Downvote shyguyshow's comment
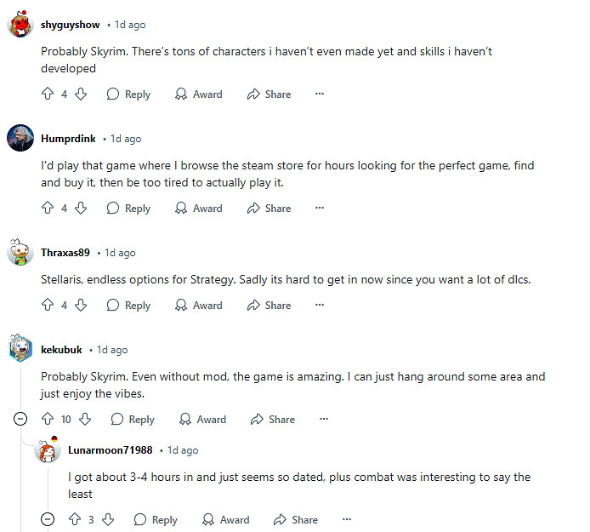590x532 pixels. point(81,94)
